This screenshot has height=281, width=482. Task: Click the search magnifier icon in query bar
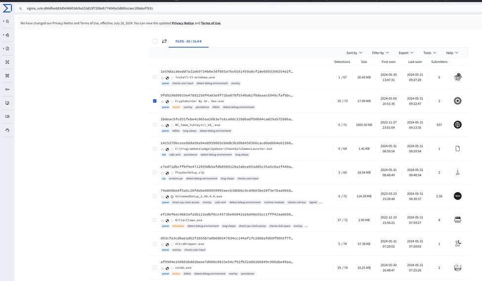[x=21, y=8]
